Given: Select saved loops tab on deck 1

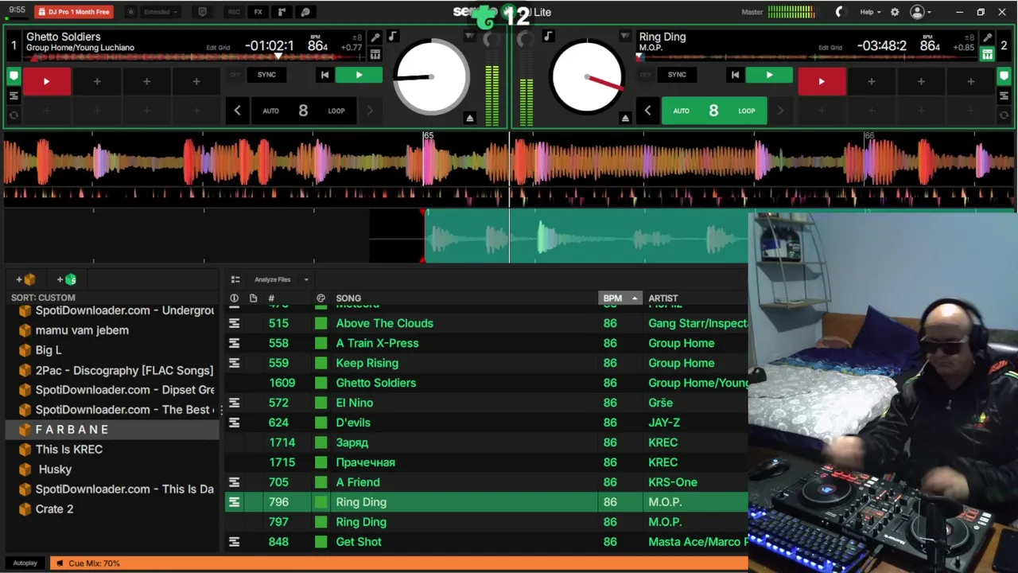Looking at the screenshot, I should tap(14, 95).
